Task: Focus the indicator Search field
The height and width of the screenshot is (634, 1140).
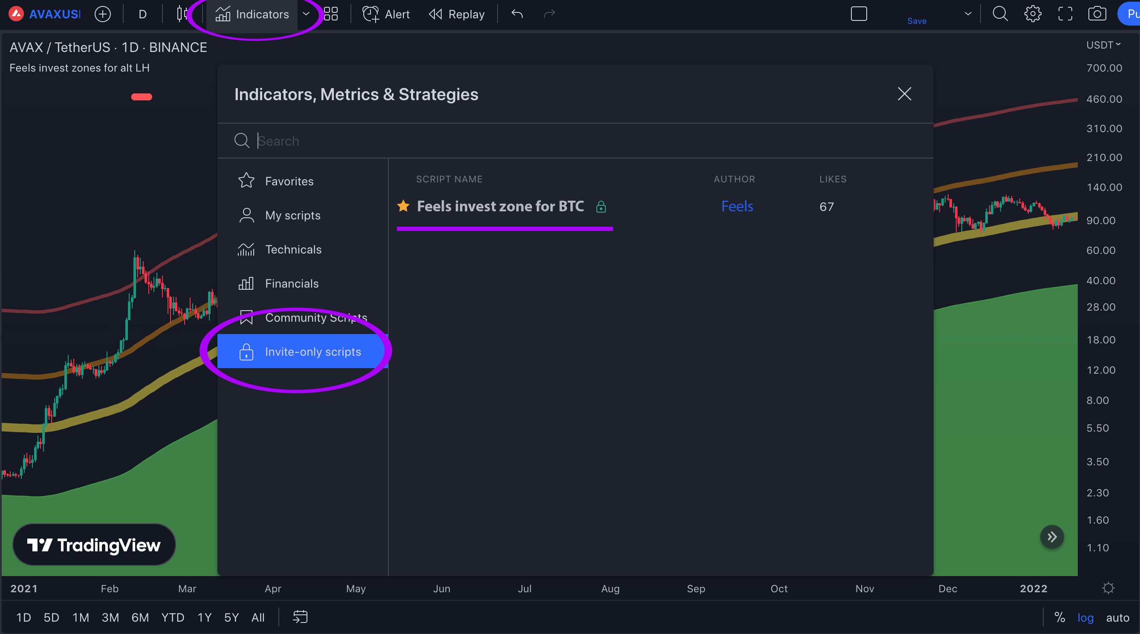Action: coord(575,141)
